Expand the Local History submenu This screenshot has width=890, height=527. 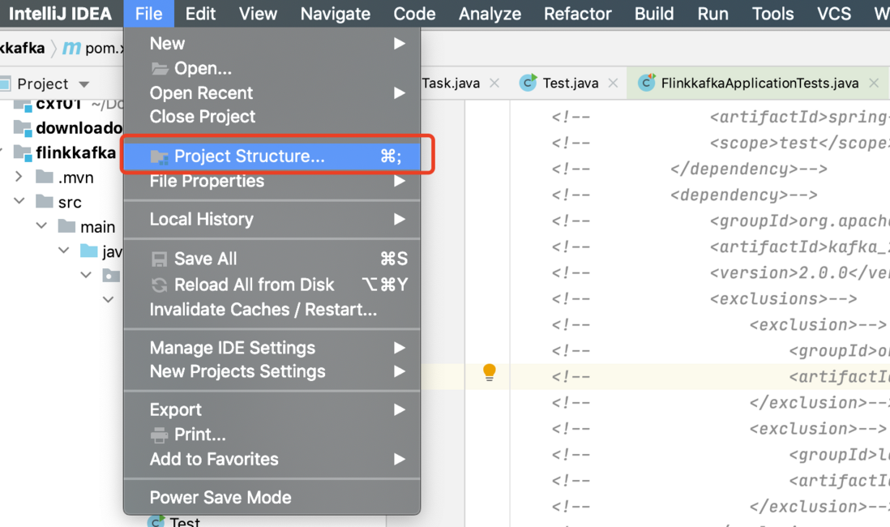point(272,219)
